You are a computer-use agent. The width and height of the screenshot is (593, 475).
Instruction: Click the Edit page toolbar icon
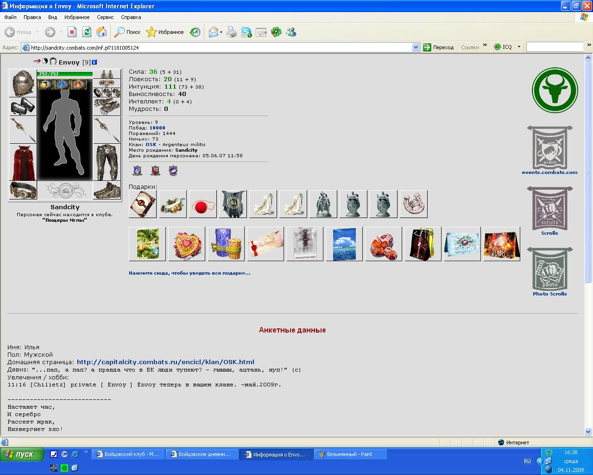[261, 32]
